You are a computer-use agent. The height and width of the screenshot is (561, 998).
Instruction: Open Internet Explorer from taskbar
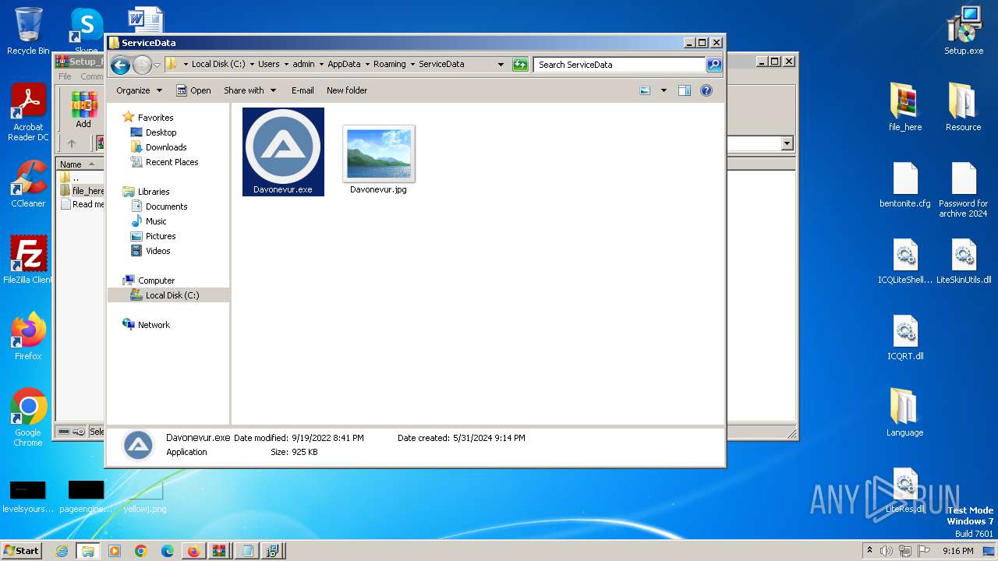(x=62, y=551)
